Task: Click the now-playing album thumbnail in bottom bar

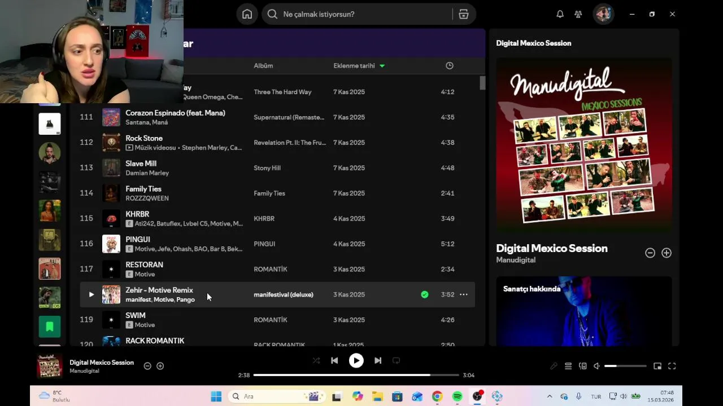Action: pyautogui.click(x=49, y=366)
